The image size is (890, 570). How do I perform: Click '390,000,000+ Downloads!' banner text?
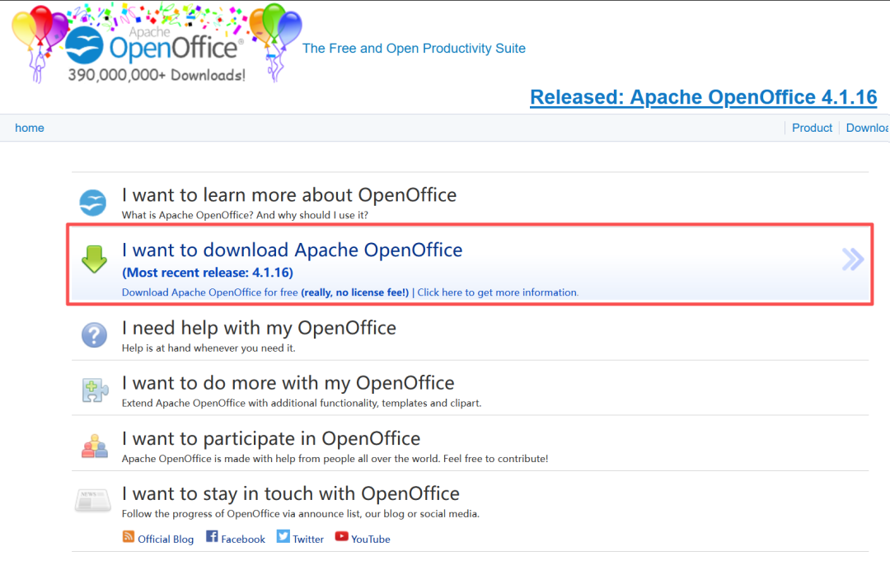157,76
